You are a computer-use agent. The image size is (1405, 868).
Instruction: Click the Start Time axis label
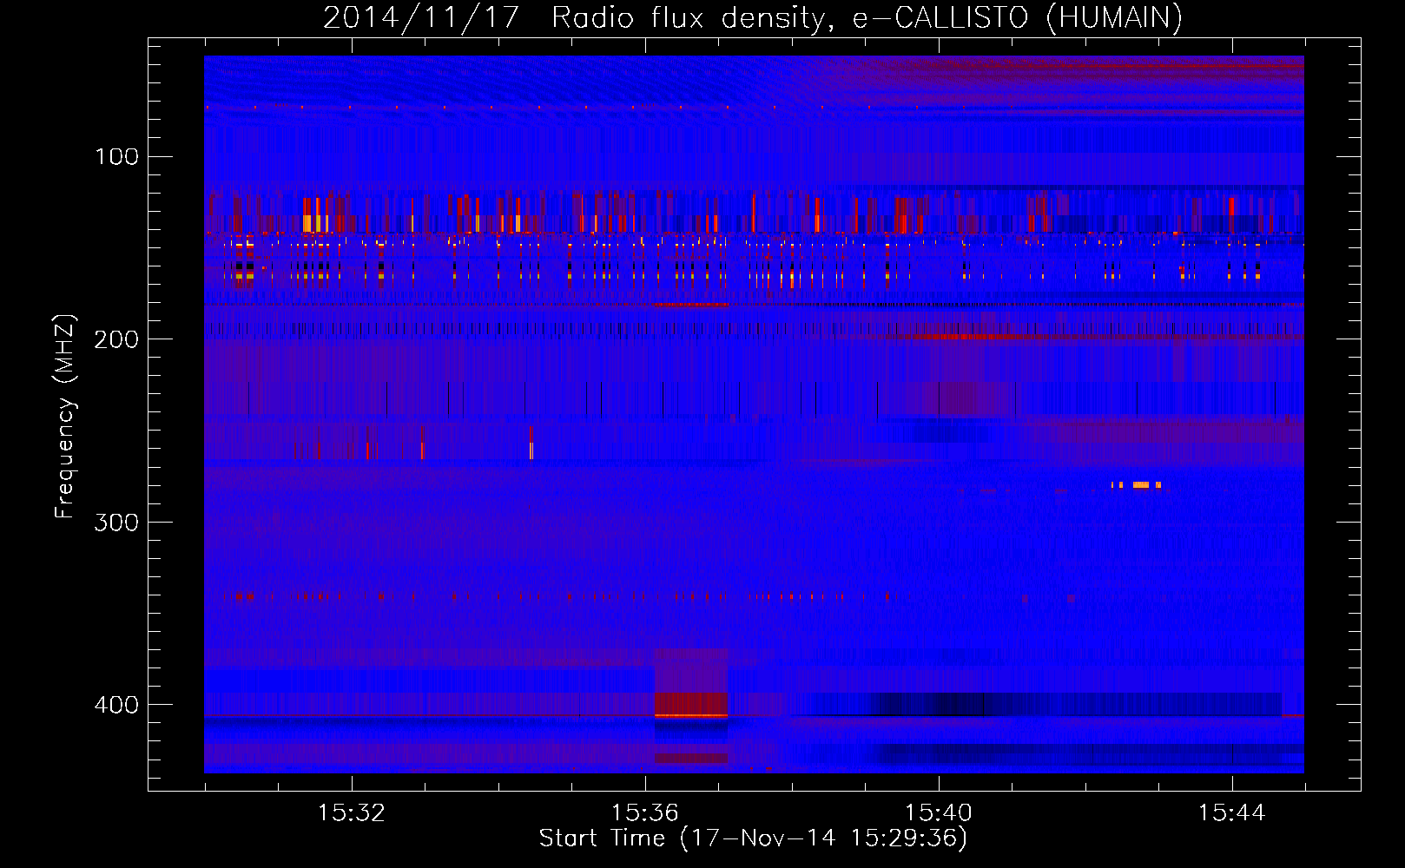pos(753,838)
